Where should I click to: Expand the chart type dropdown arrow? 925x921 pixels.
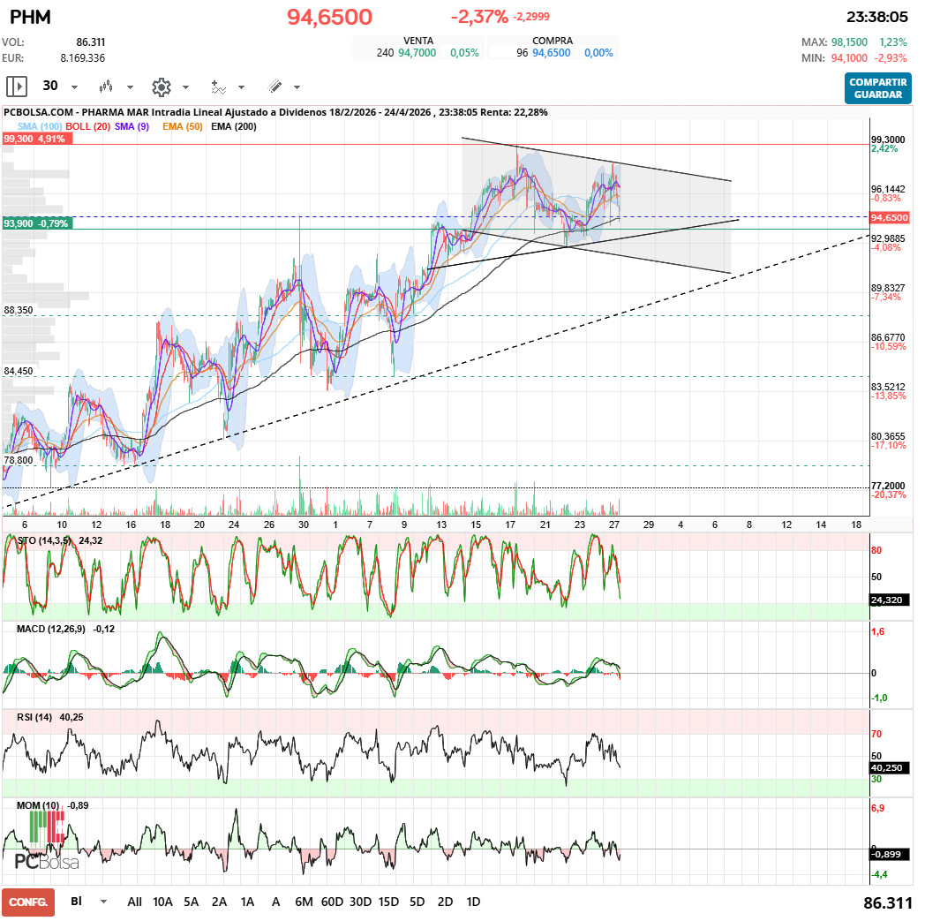pyautogui.click(x=130, y=87)
